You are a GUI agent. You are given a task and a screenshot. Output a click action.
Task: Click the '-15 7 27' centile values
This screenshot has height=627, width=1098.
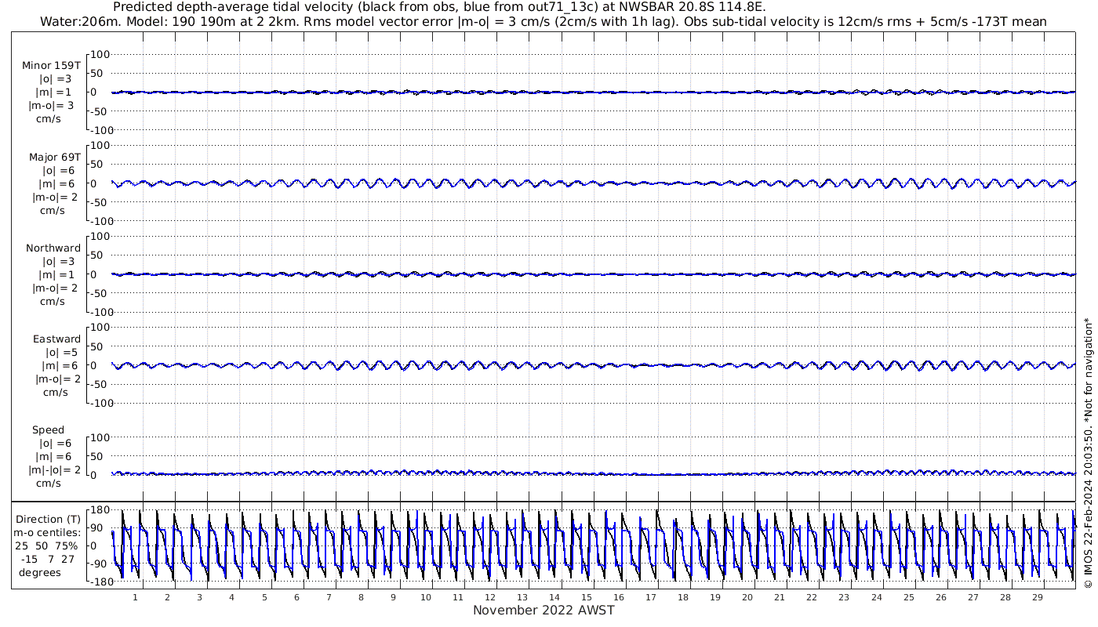point(48,559)
